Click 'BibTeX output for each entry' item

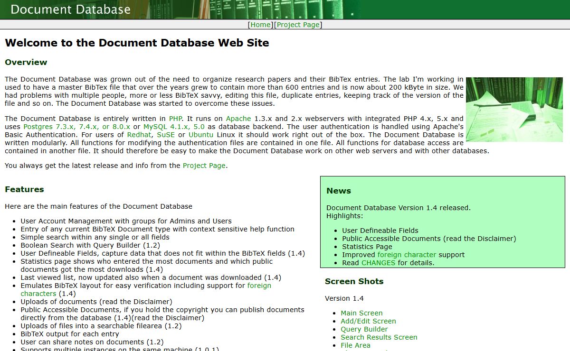pos(70,334)
